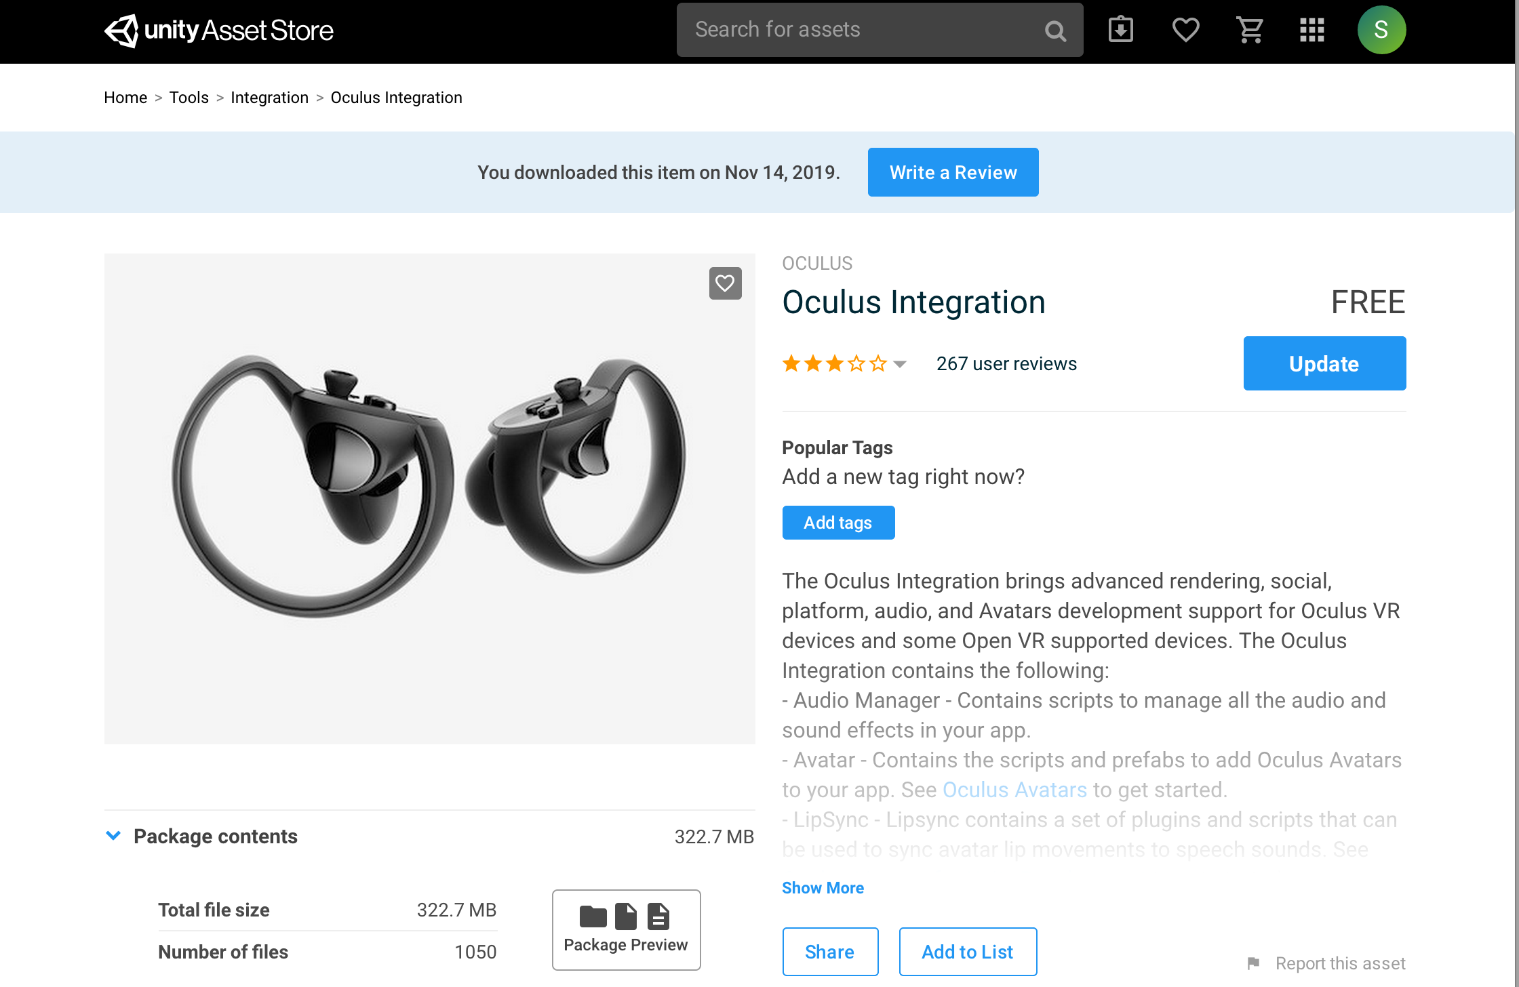Click the search magnifier icon

coord(1055,31)
